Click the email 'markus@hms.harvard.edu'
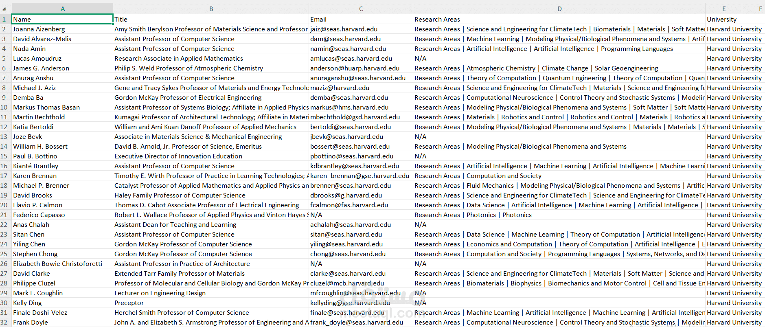 point(349,107)
